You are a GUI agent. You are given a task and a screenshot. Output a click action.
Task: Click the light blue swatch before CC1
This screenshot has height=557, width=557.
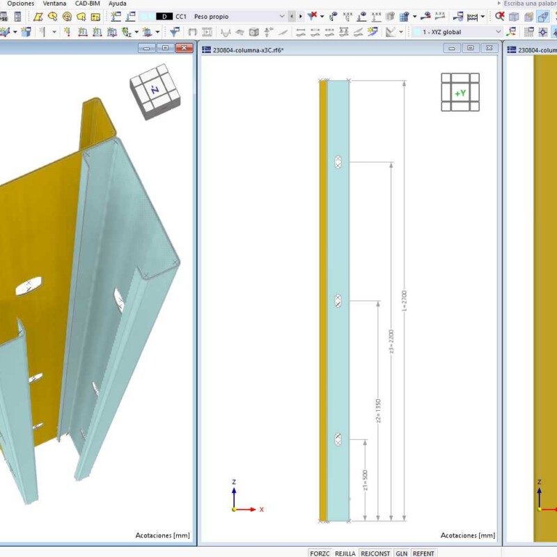[148, 17]
